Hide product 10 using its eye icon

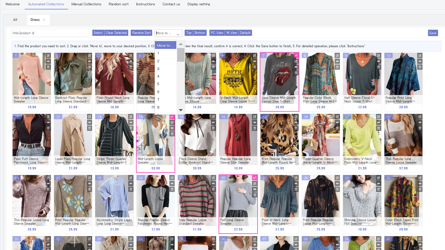click(420, 61)
